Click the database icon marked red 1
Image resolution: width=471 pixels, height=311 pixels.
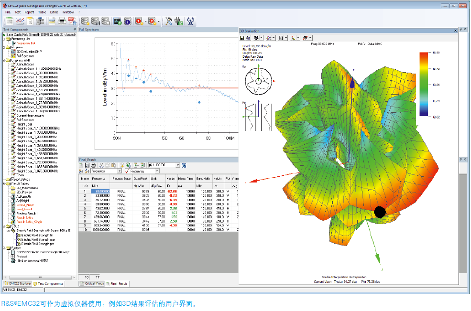pos(139,21)
